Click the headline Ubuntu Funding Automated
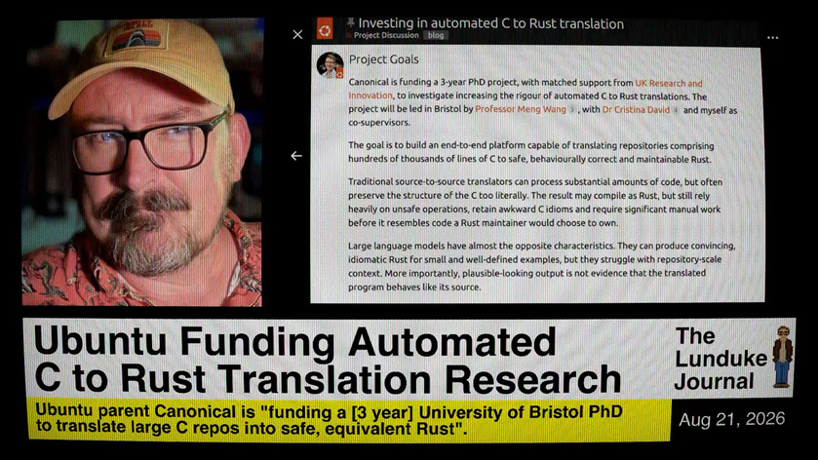Image resolution: width=818 pixels, height=460 pixels. [294, 342]
